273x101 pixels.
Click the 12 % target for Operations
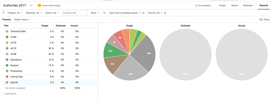click(51, 60)
